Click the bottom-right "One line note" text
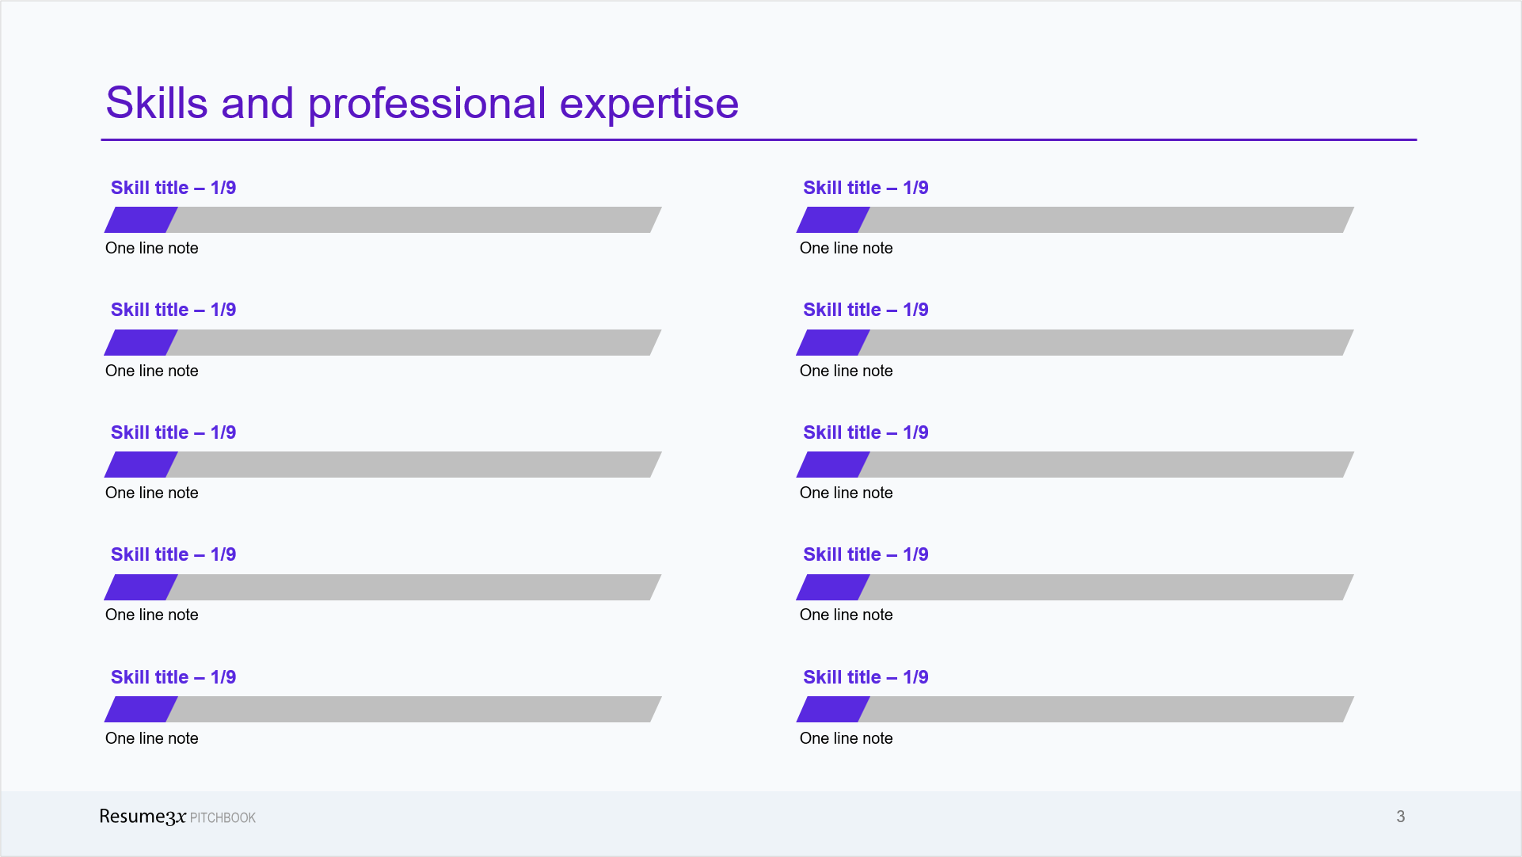Viewport: 1522px width, 857px height. [x=846, y=739]
